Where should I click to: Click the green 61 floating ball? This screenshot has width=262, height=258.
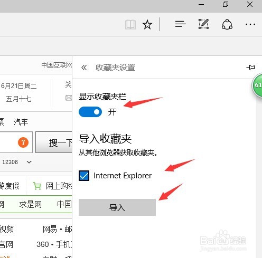click(x=257, y=85)
